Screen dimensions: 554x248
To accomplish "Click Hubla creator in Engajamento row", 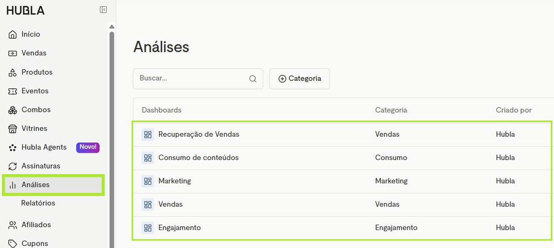I will (505, 228).
